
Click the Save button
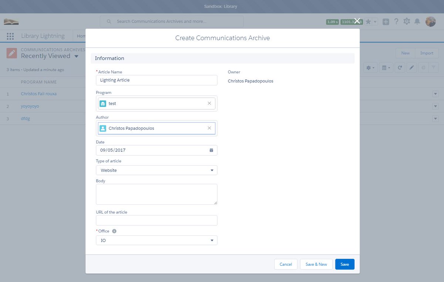tap(345, 264)
